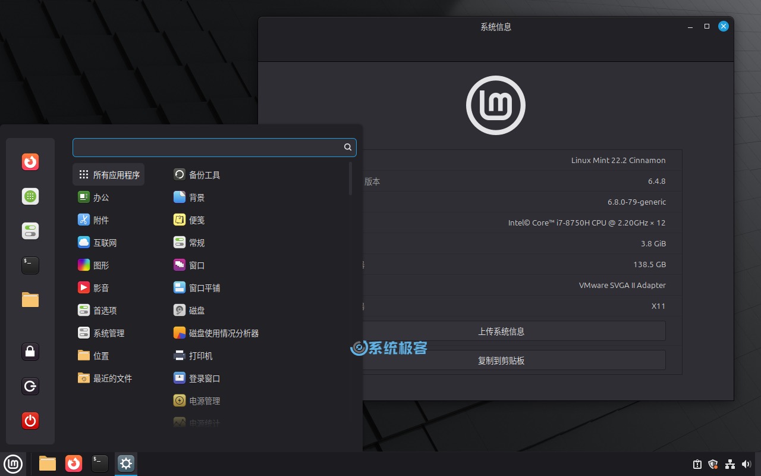Viewport: 761px width, 476px height.
Task: Click the menu search input field
Action: click(x=215, y=148)
